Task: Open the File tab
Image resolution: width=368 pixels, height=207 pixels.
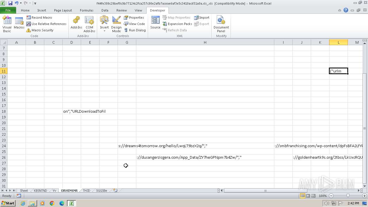Action: (x=8, y=10)
